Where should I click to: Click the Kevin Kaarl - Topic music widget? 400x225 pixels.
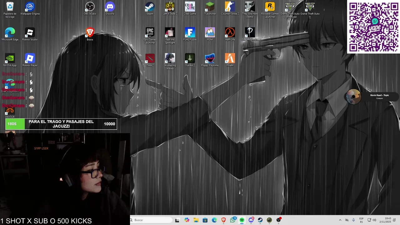(x=372, y=97)
